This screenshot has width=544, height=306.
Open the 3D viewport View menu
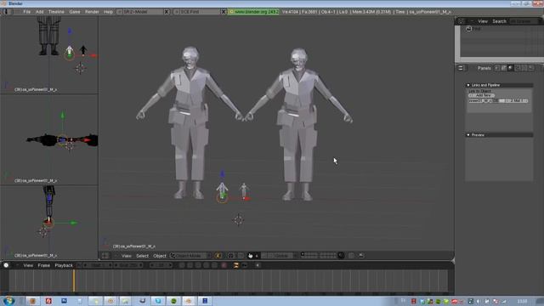pos(127,256)
